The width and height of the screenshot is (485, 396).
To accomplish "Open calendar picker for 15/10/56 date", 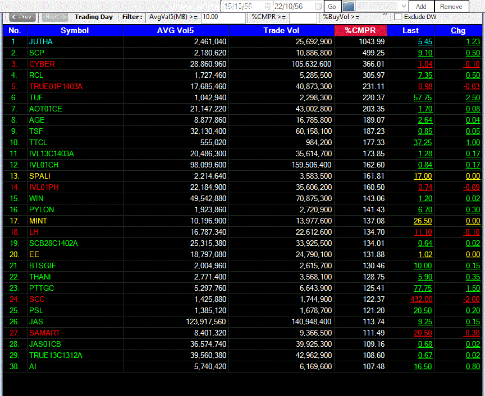I will pos(268,7).
